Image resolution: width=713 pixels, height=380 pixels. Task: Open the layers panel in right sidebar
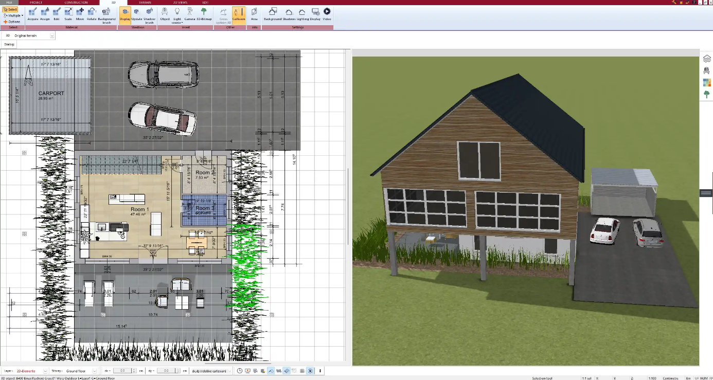pyautogui.click(x=707, y=59)
